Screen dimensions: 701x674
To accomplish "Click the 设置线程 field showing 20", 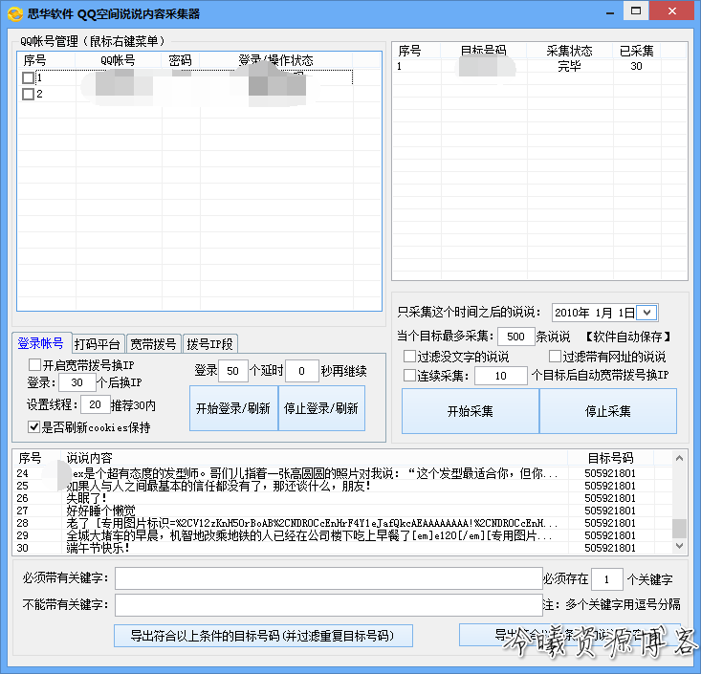I will pyautogui.click(x=96, y=404).
